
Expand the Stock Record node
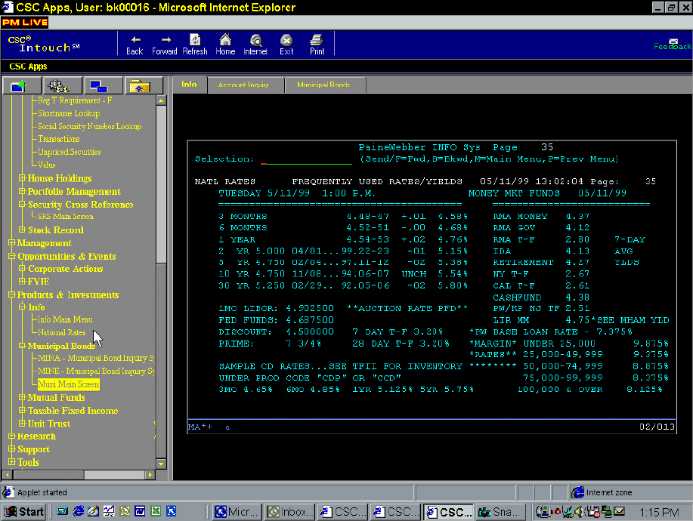(22, 230)
